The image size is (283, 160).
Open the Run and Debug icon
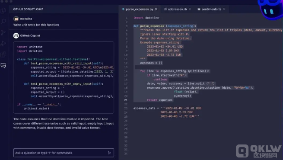pyautogui.click(x=3, y=44)
